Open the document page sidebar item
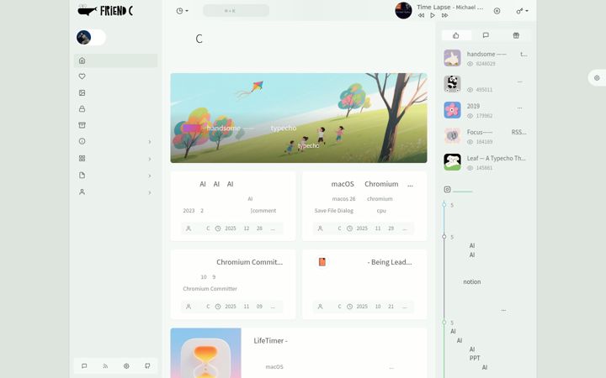606x378 pixels. [82, 175]
